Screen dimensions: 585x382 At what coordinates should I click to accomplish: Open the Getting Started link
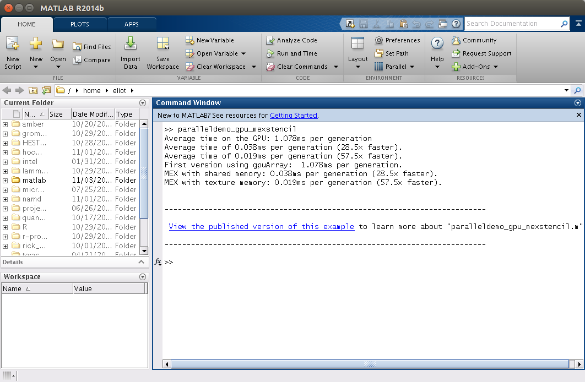[x=294, y=116]
